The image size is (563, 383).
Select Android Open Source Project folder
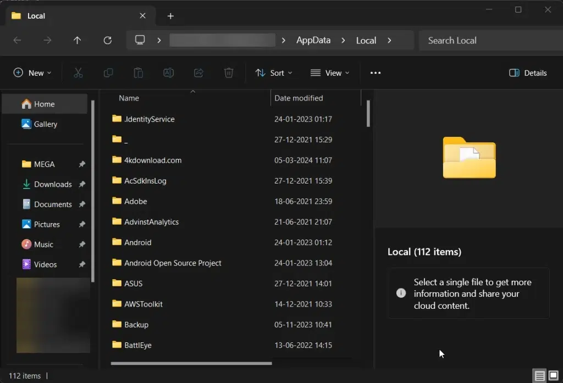click(x=166, y=263)
